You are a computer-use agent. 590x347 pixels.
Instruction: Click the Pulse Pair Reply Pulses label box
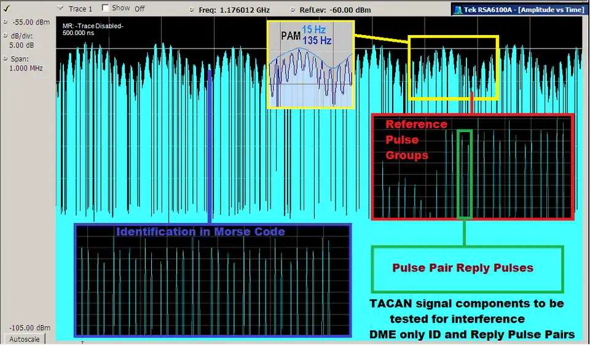pyautogui.click(x=467, y=269)
